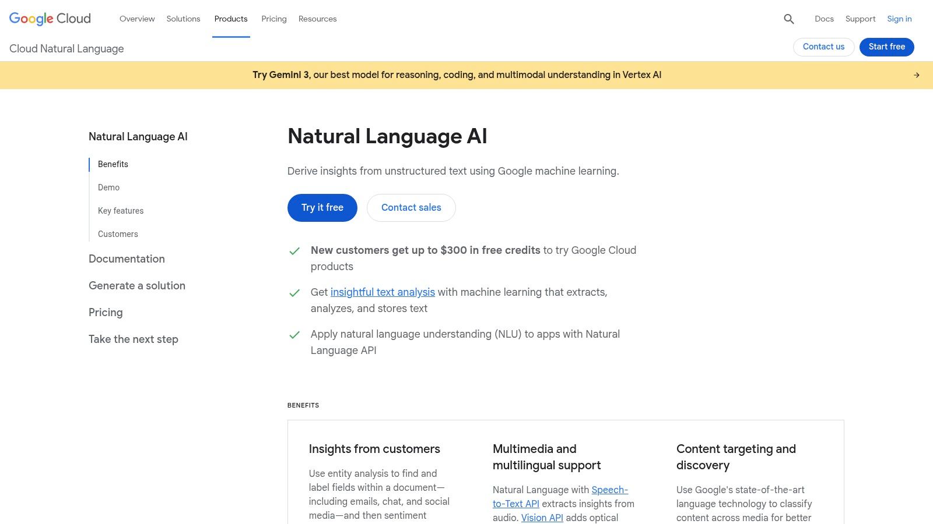This screenshot has width=933, height=524.
Task: Open the Solutions menu
Action: (x=183, y=19)
